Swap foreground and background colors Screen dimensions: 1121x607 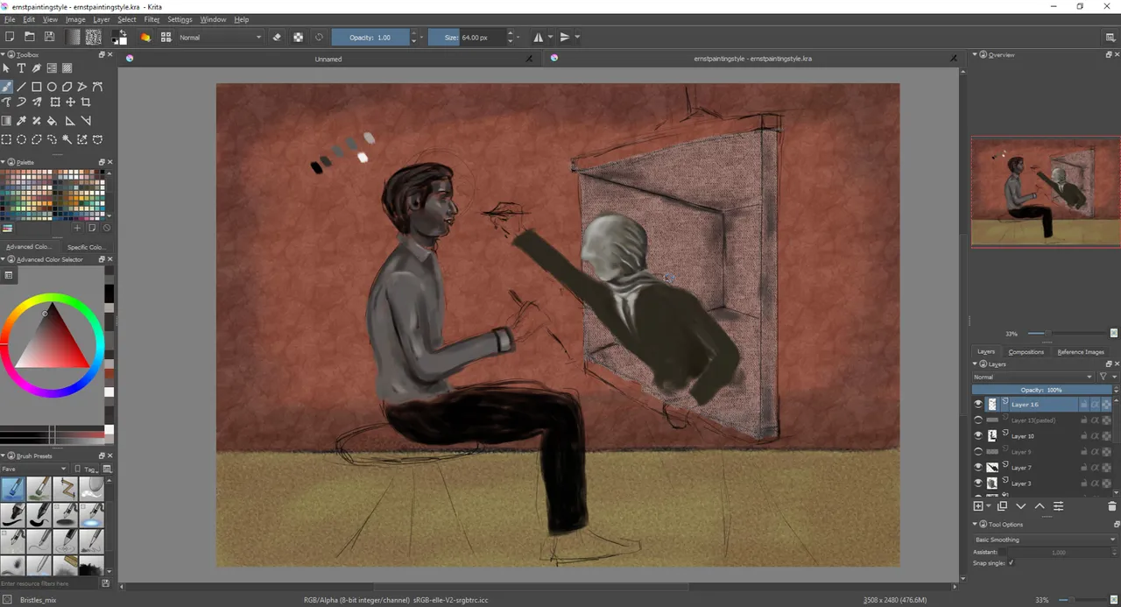pos(124,32)
